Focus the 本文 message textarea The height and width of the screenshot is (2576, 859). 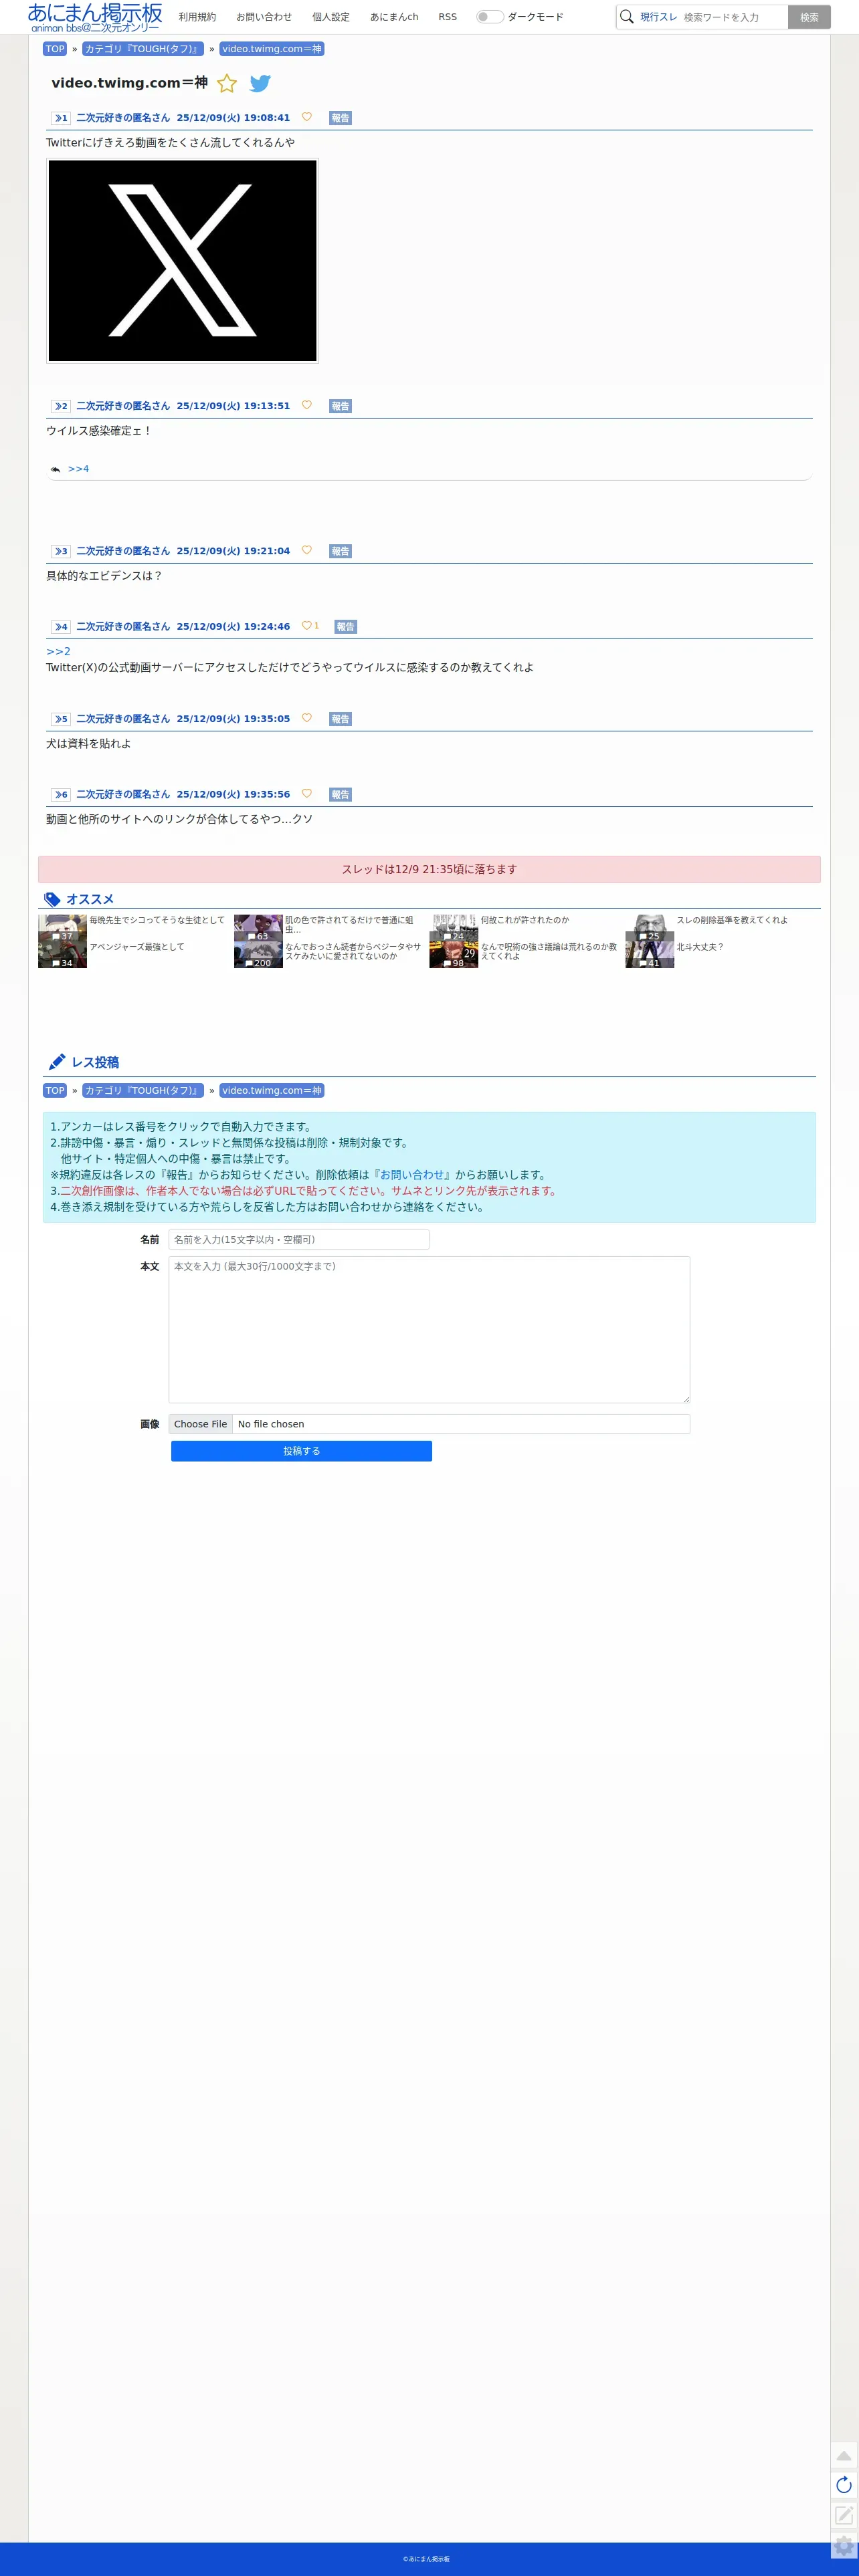pyautogui.click(x=429, y=1330)
